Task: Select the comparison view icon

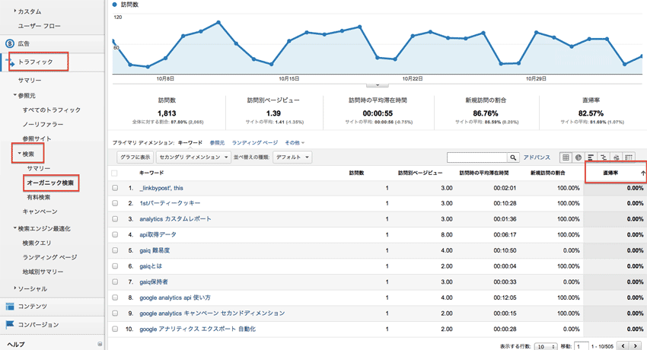Action: point(603,157)
